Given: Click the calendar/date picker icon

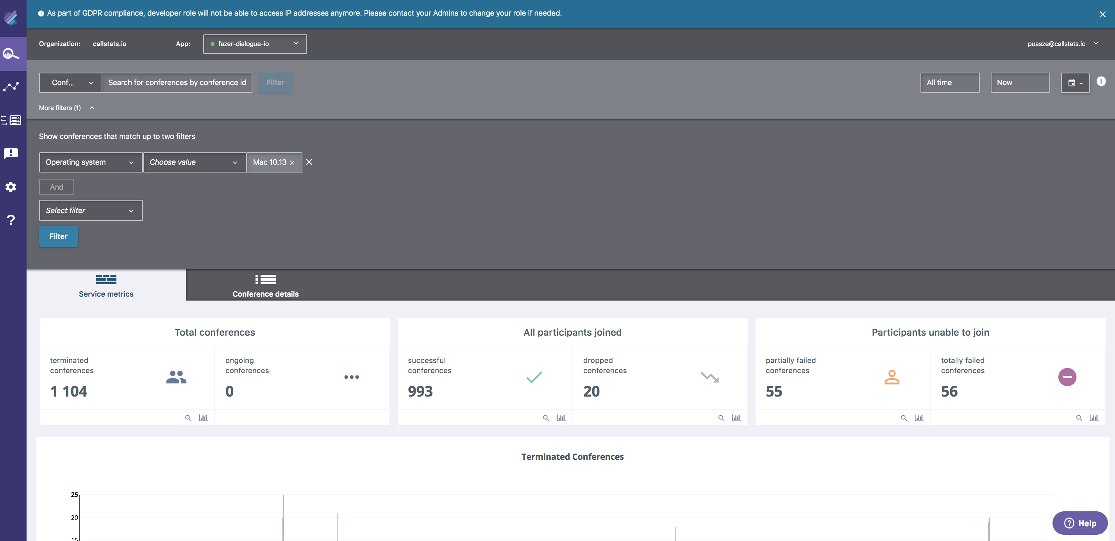Looking at the screenshot, I should tap(1074, 82).
